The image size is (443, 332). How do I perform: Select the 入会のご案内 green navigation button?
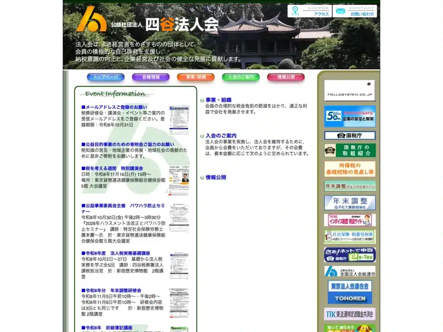tap(241, 77)
